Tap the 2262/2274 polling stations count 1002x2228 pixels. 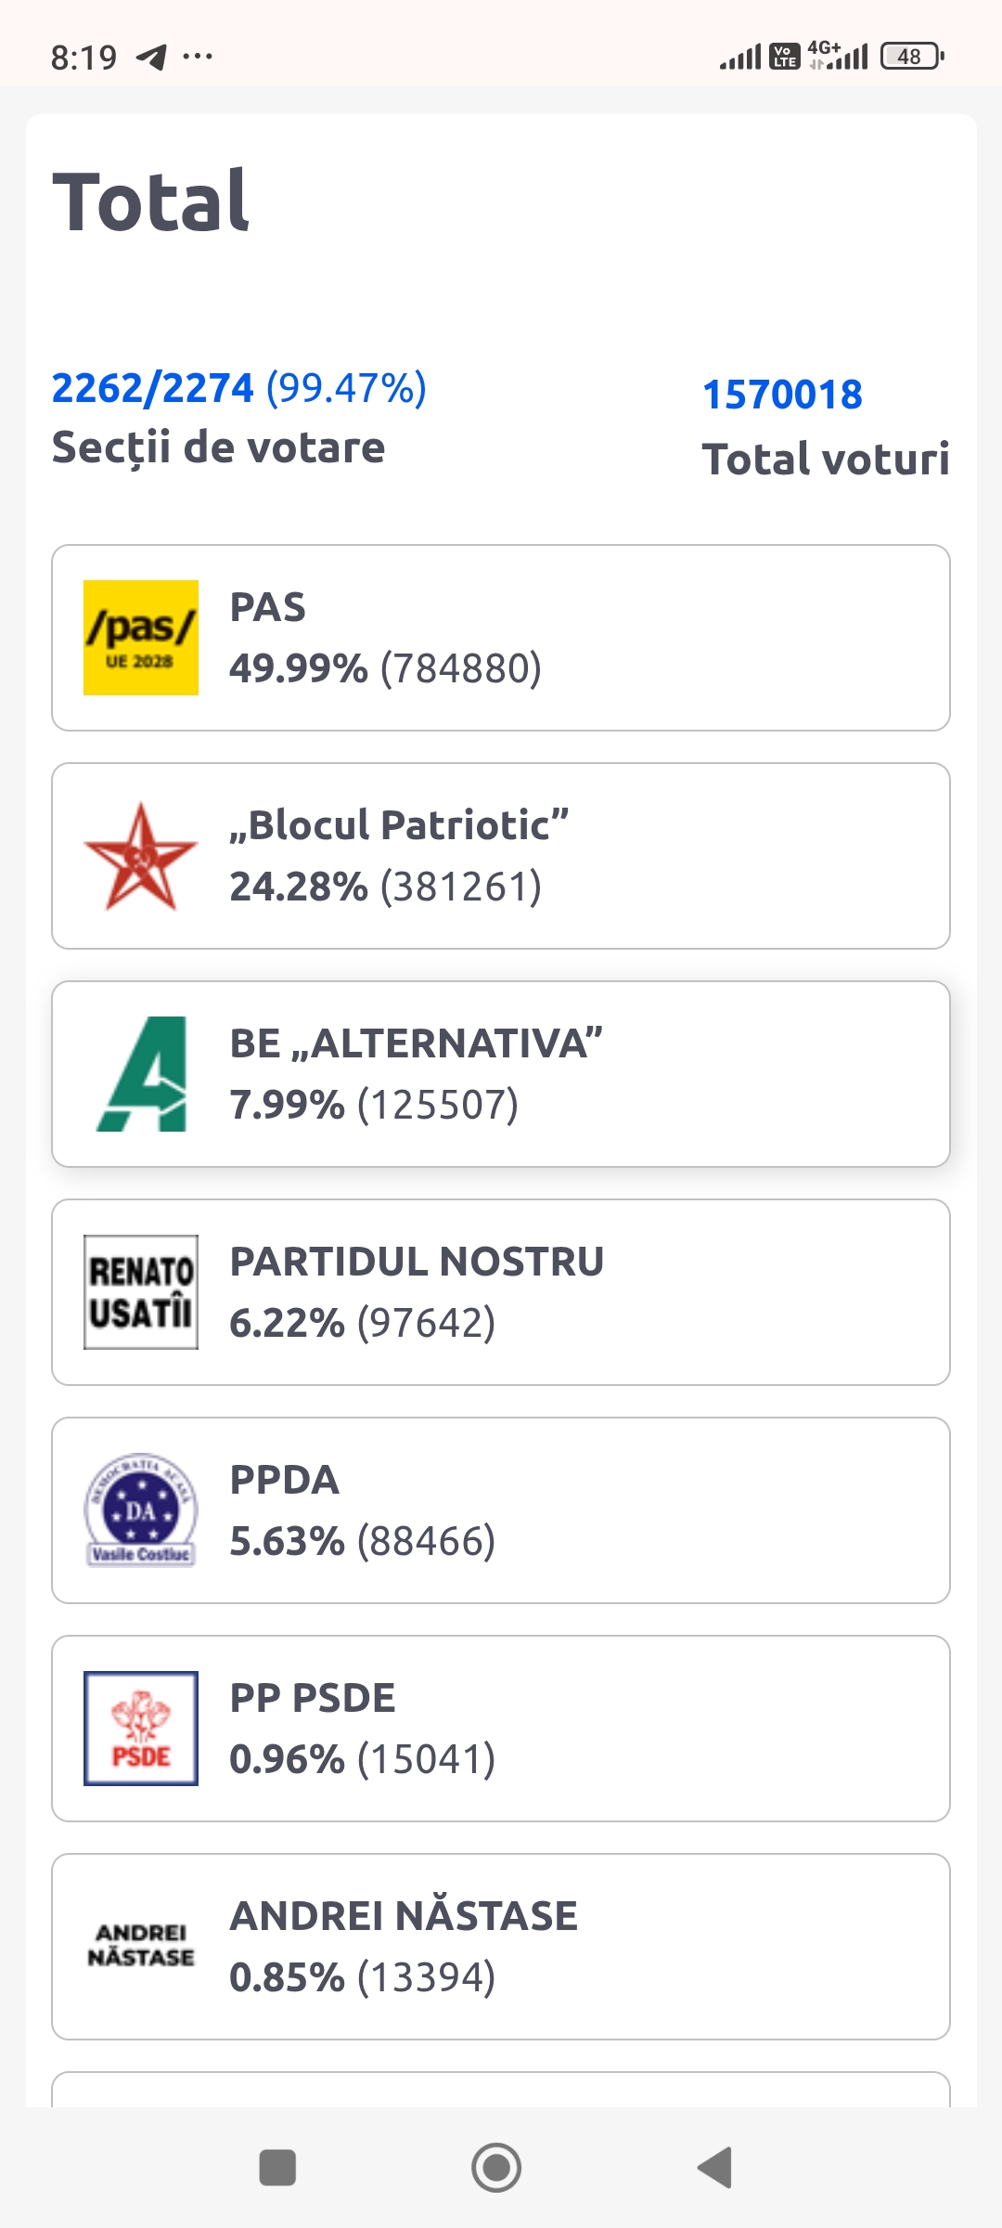click(153, 388)
